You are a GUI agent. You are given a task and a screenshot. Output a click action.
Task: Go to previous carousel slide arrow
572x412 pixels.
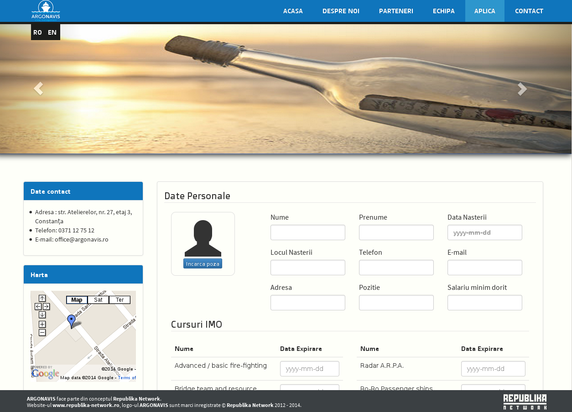[x=38, y=88]
